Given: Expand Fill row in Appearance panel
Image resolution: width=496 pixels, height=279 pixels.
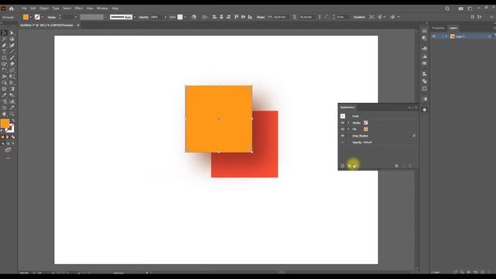Looking at the screenshot, I should click(348, 129).
